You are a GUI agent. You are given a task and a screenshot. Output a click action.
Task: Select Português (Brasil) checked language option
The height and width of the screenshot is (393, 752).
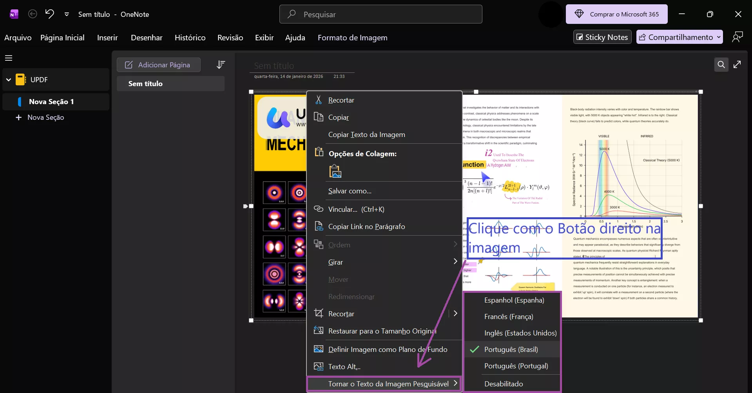511,350
